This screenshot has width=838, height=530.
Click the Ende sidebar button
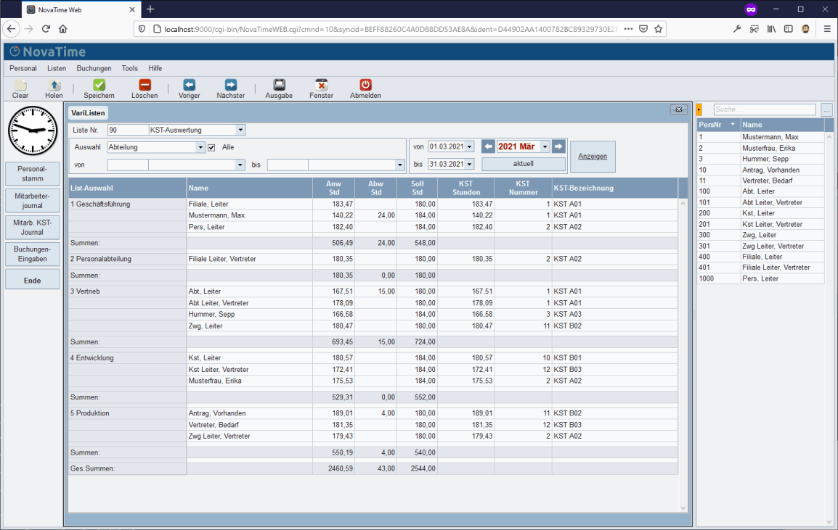pyautogui.click(x=32, y=280)
